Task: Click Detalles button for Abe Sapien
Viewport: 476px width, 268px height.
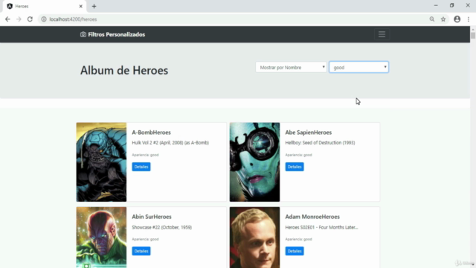Action: (x=295, y=167)
